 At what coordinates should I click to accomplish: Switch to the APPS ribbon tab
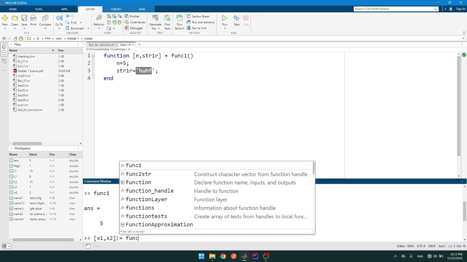pyautogui.click(x=65, y=9)
